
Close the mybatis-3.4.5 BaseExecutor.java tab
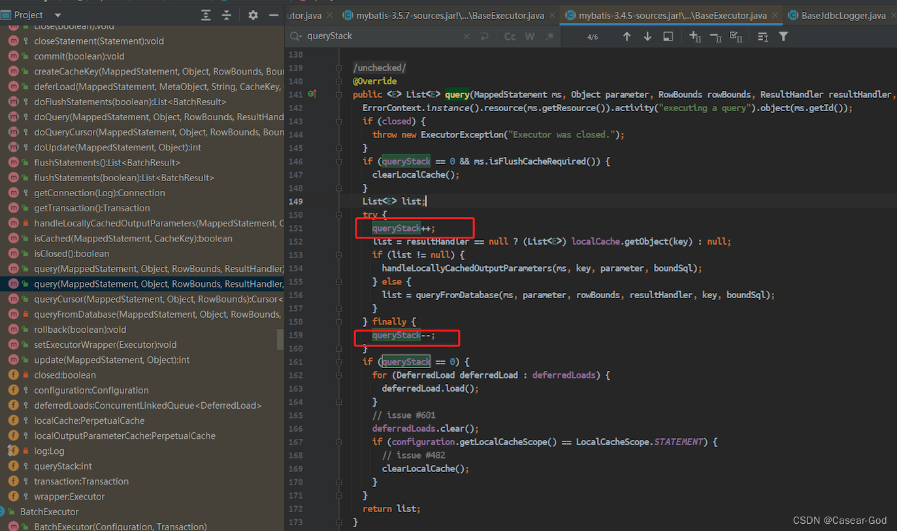[x=775, y=15]
